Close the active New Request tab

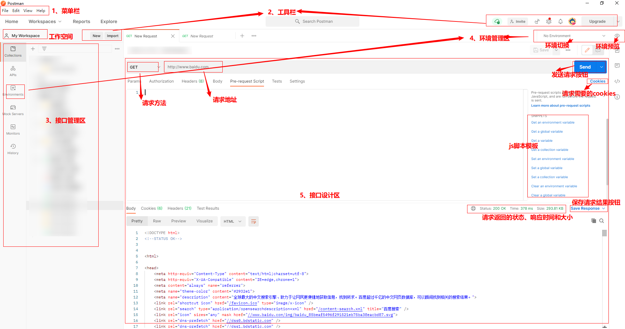pos(173,36)
